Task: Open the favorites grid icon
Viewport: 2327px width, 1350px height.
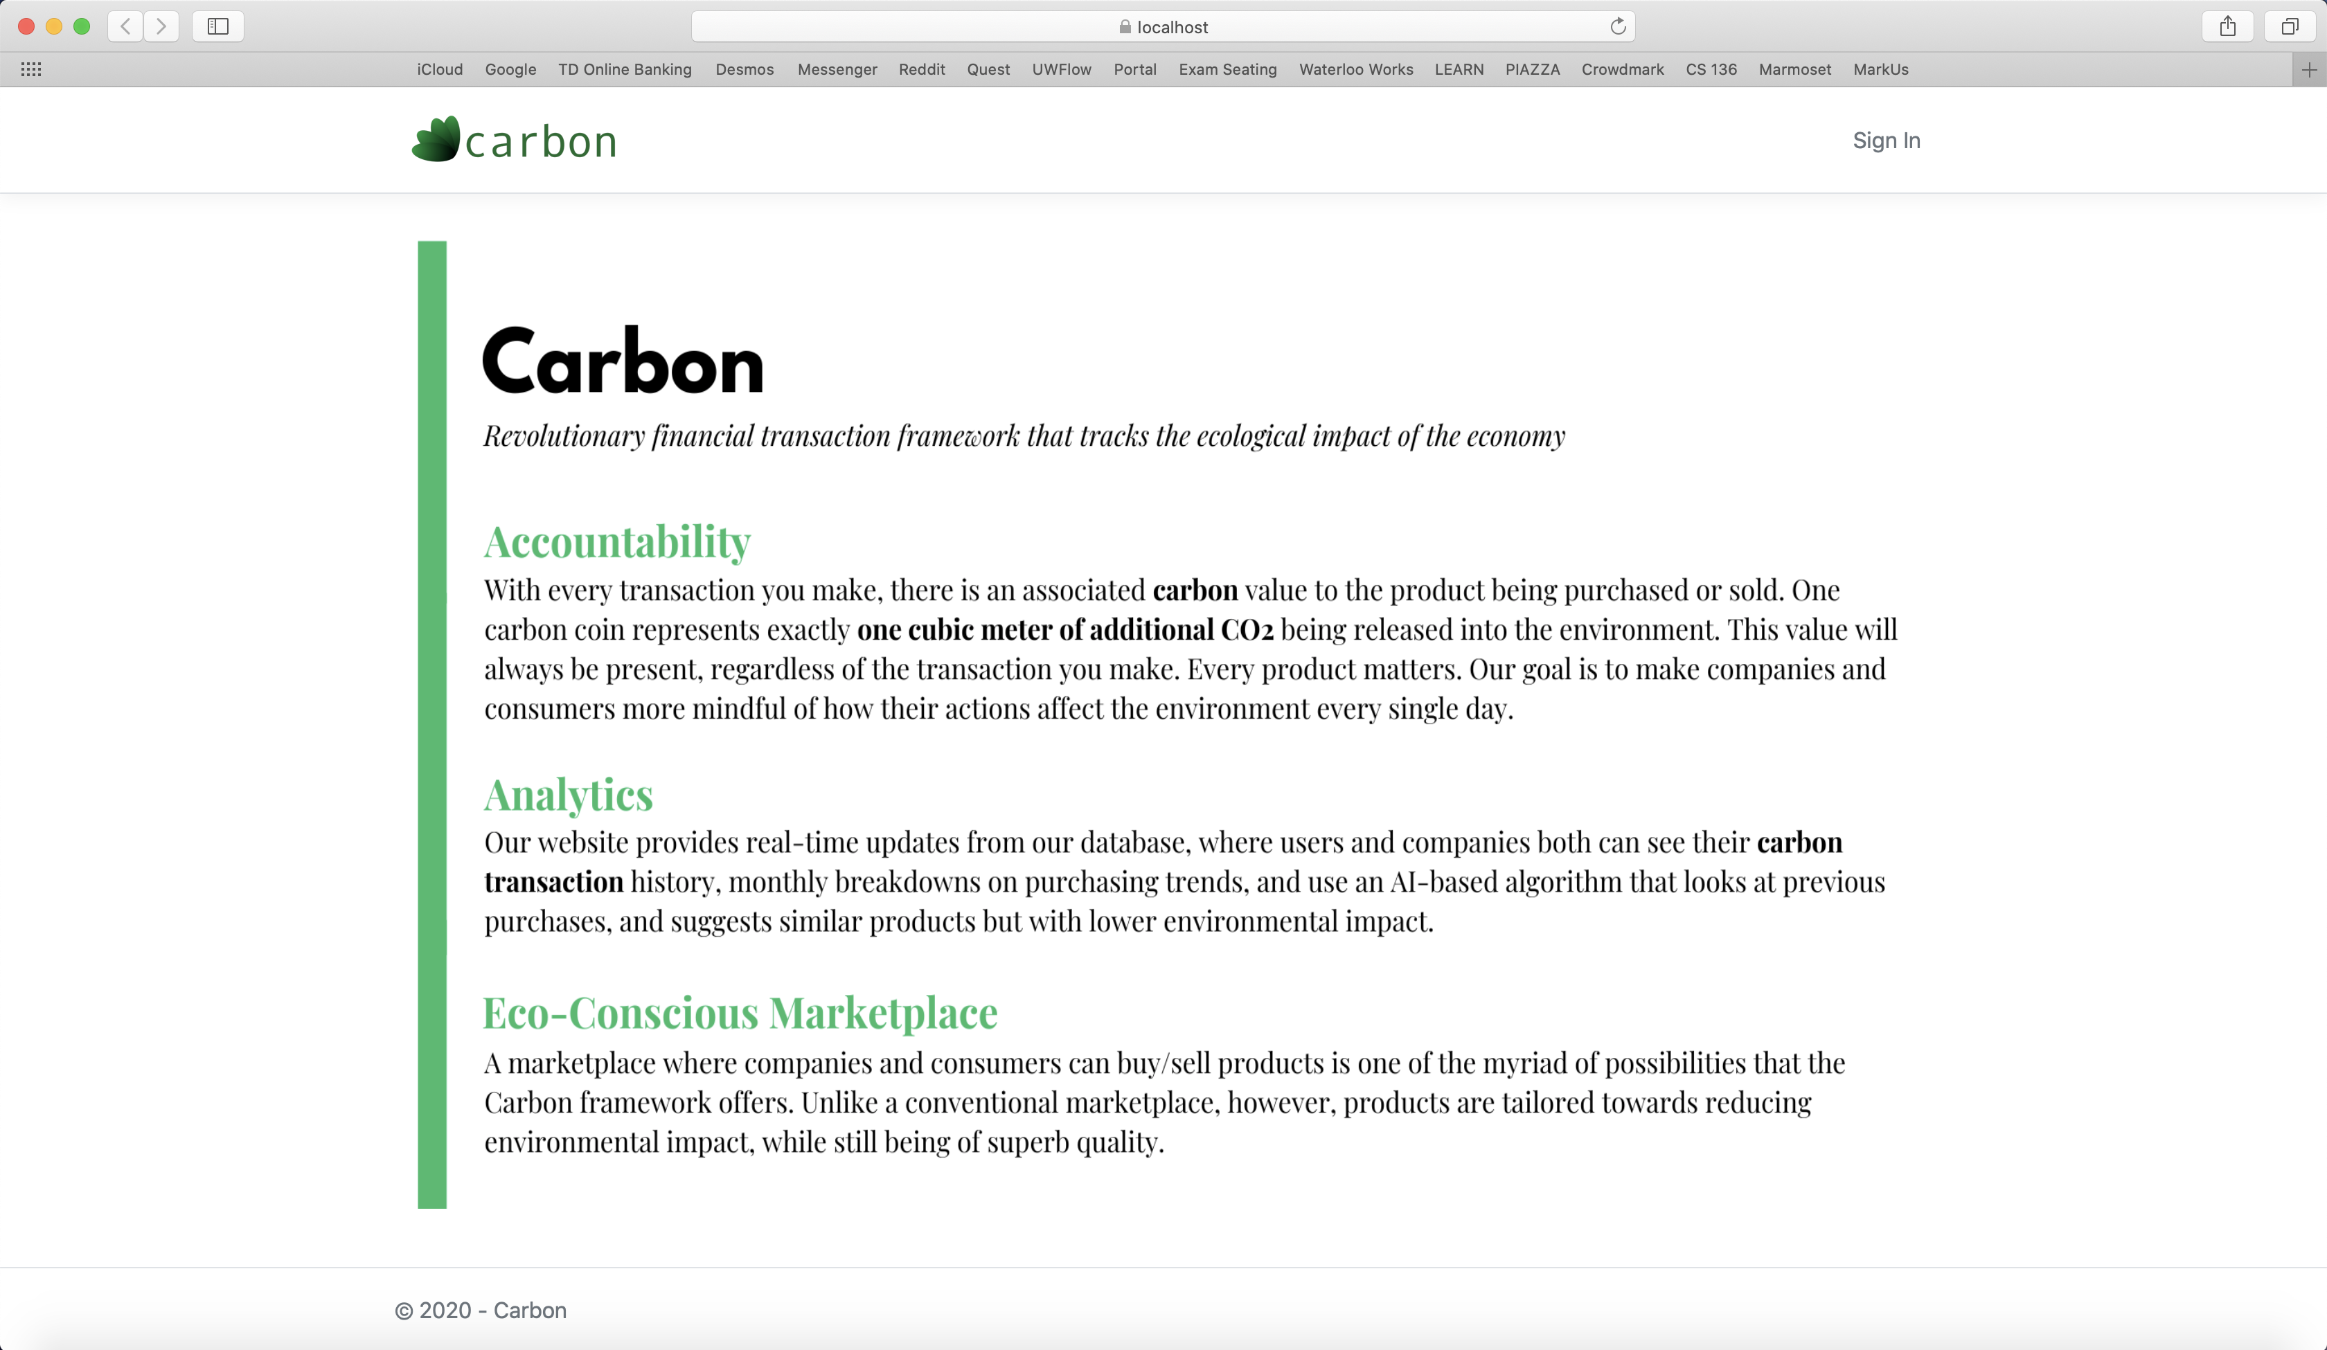Action: pyautogui.click(x=30, y=69)
